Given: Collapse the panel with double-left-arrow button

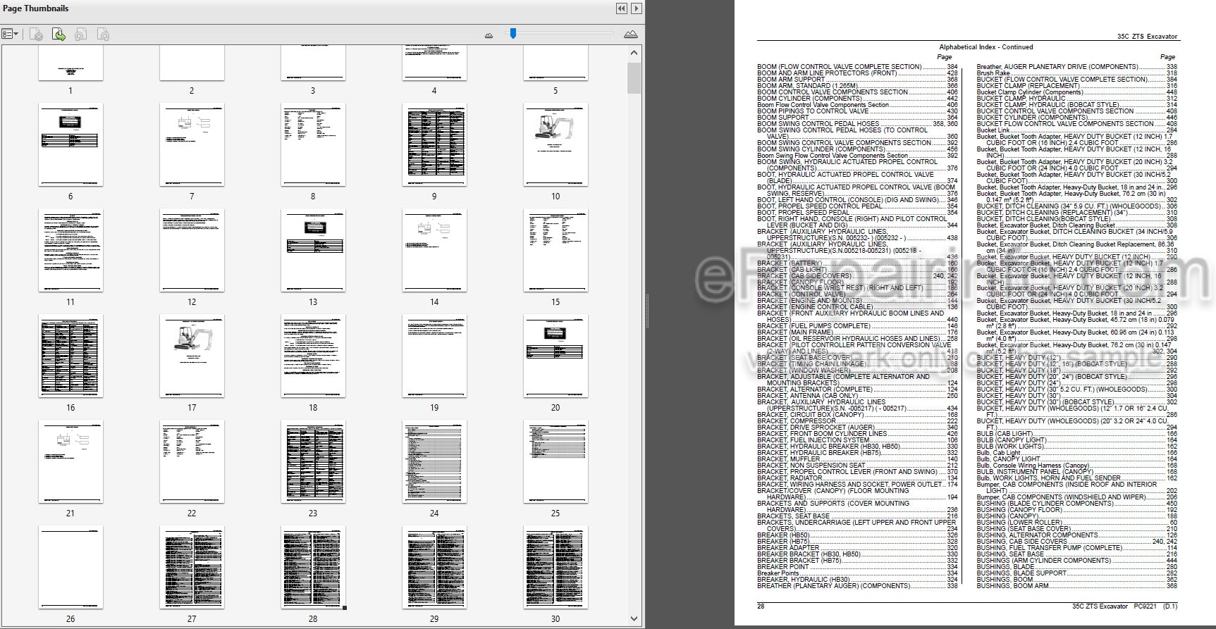Looking at the screenshot, I should click(x=621, y=8).
